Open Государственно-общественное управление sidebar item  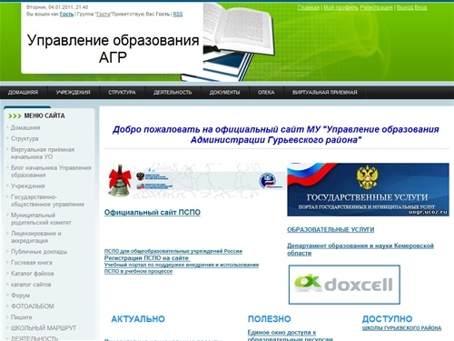click(47, 201)
